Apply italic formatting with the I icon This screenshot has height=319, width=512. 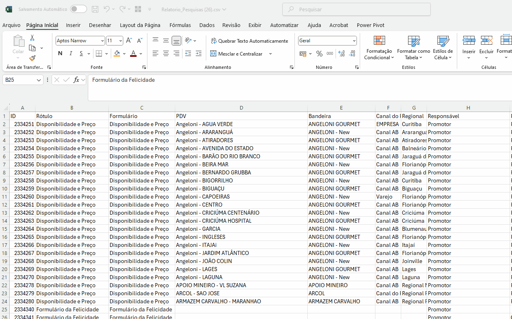[x=71, y=54]
